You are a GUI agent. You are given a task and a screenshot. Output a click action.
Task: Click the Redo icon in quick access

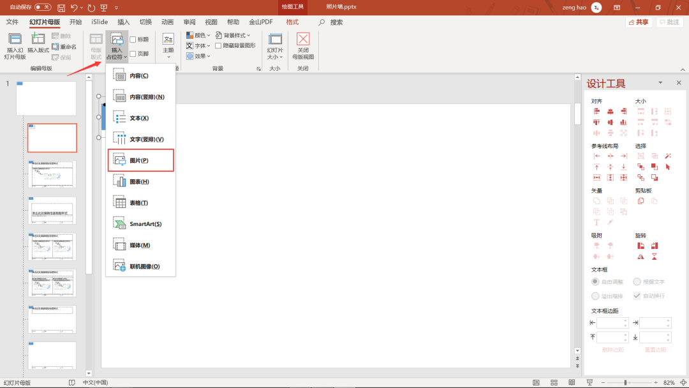(91, 8)
